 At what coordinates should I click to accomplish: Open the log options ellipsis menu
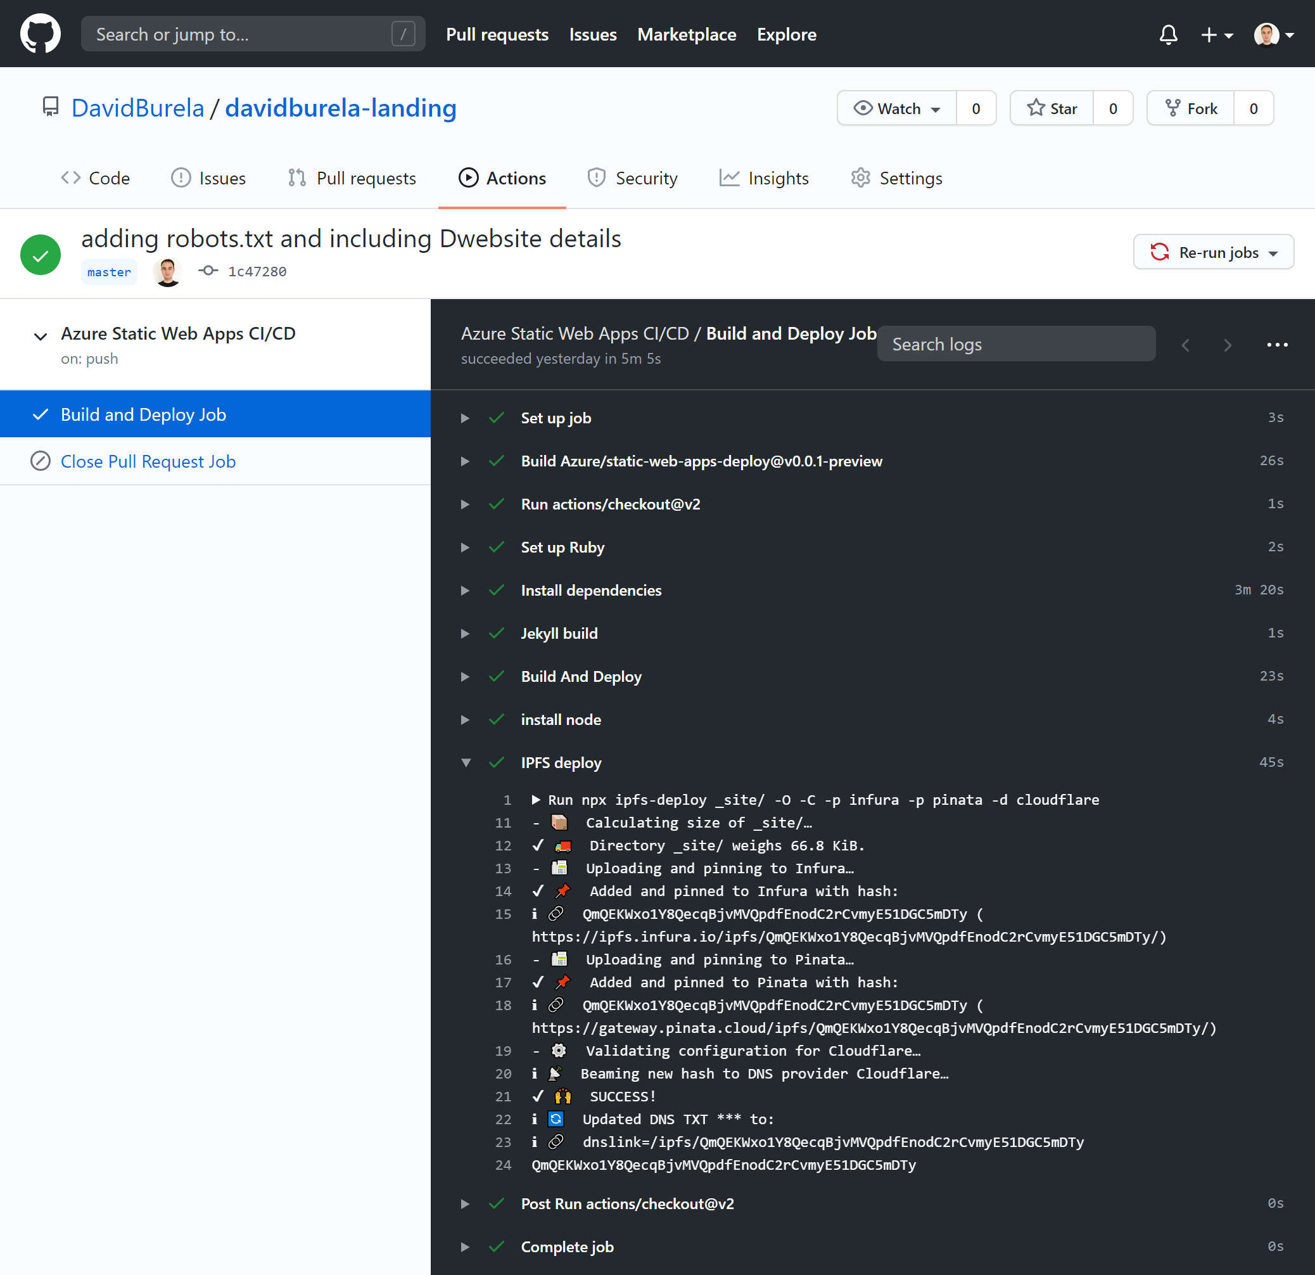pyautogui.click(x=1277, y=345)
